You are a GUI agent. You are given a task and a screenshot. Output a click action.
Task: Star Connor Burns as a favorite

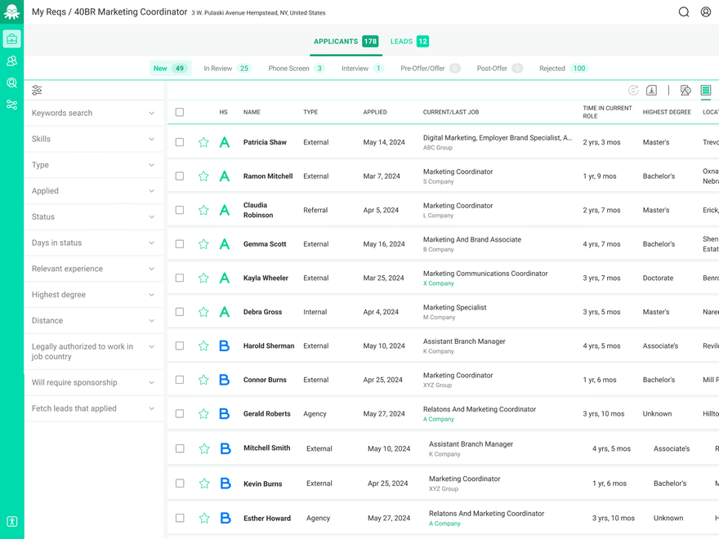(203, 380)
